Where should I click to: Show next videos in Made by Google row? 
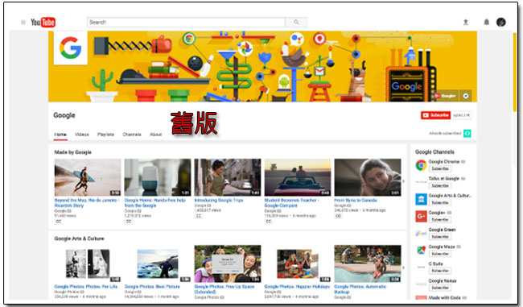[x=403, y=181]
